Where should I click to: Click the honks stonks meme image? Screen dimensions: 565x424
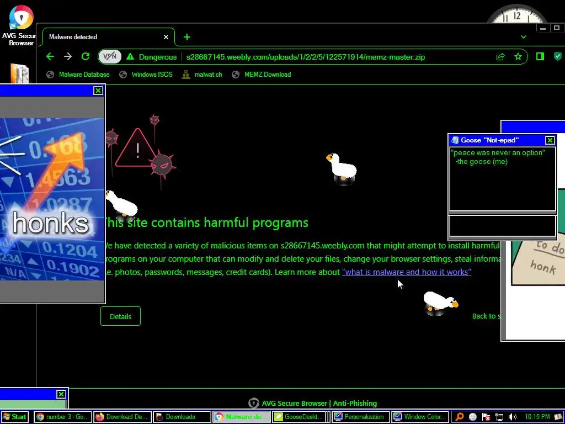tap(52, 199)
